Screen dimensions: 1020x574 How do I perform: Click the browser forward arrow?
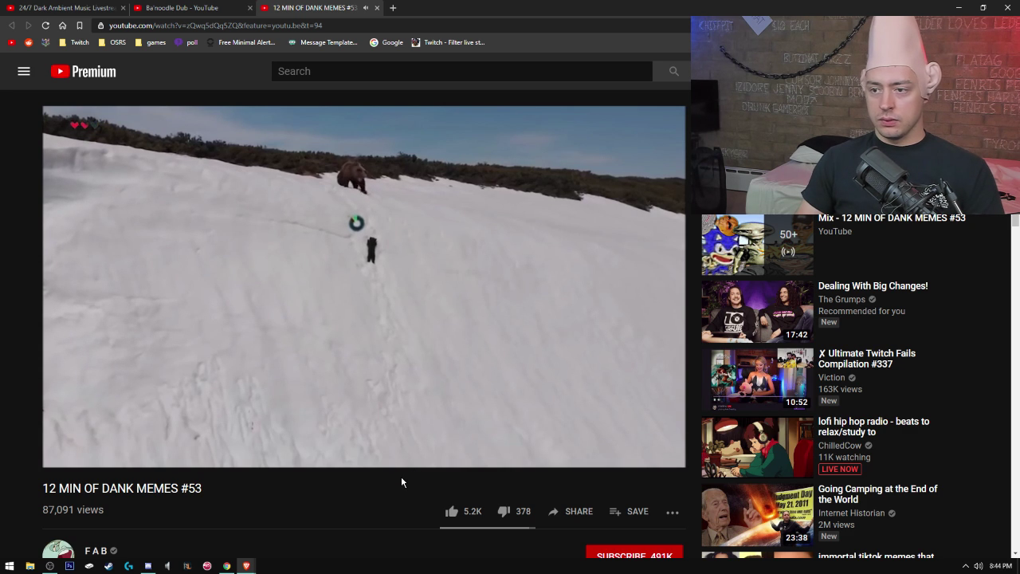[29, 26]
